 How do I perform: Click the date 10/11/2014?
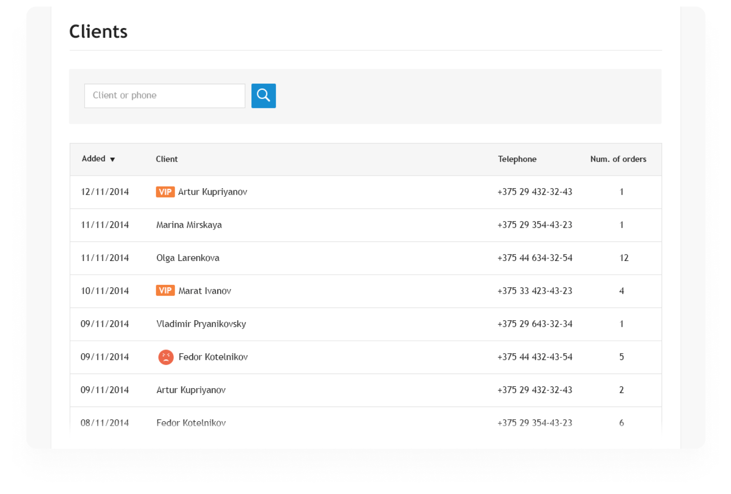105,291
